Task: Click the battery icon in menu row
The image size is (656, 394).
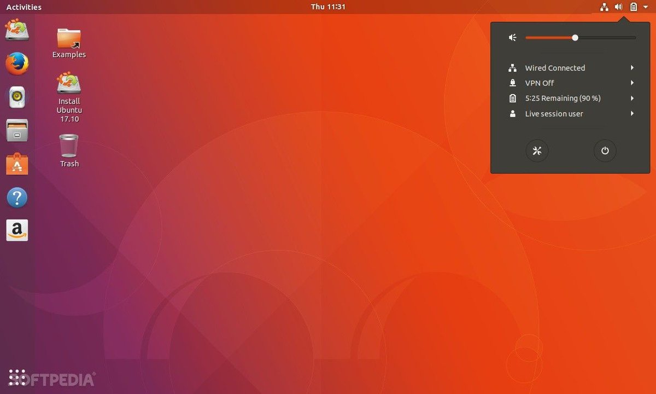Action: click(512, 99)
